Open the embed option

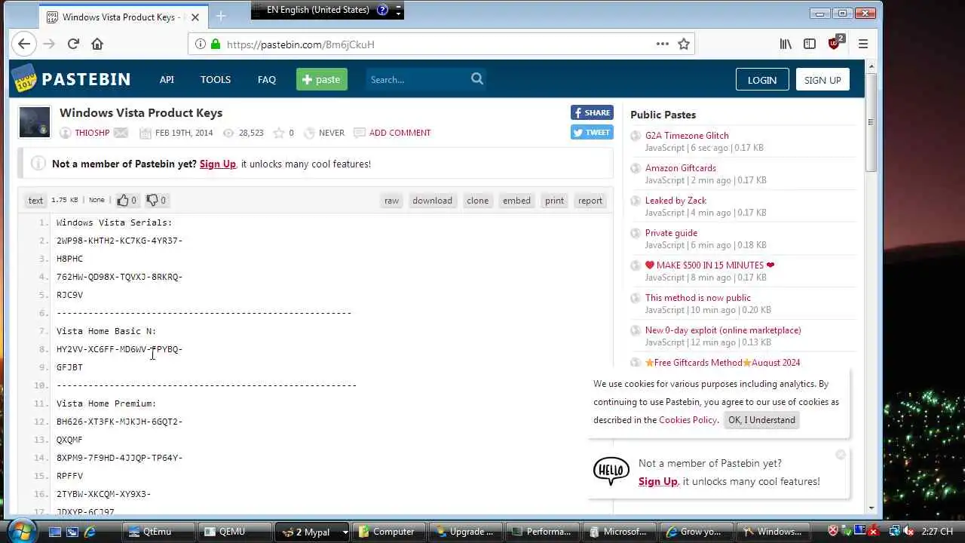coord(516,201)
